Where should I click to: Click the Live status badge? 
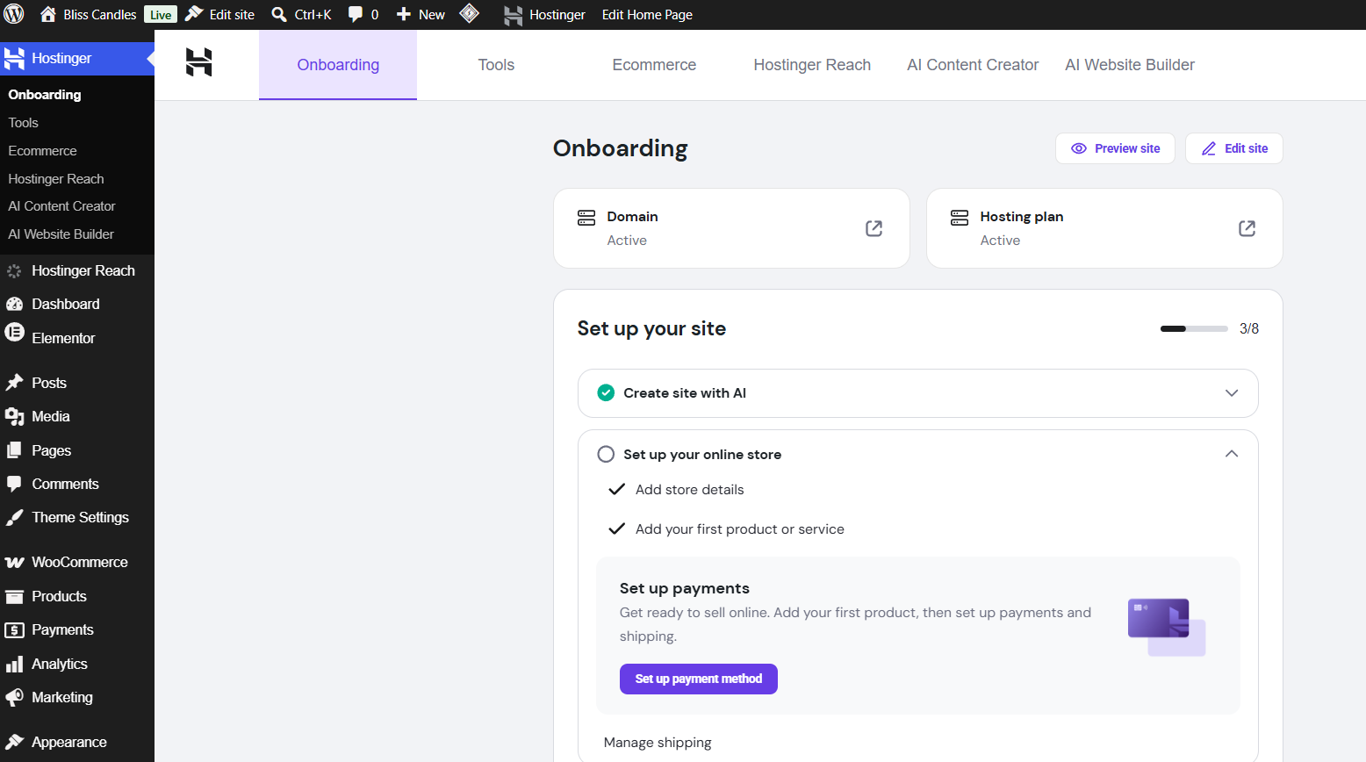(x=161, y=14)
